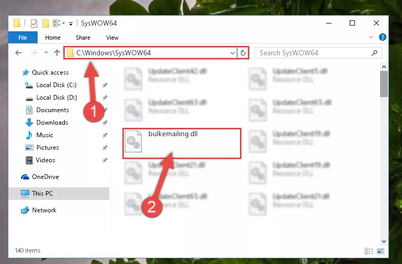
Task: Go forward using the Forward arrow
Action: (x=33, y=53)
